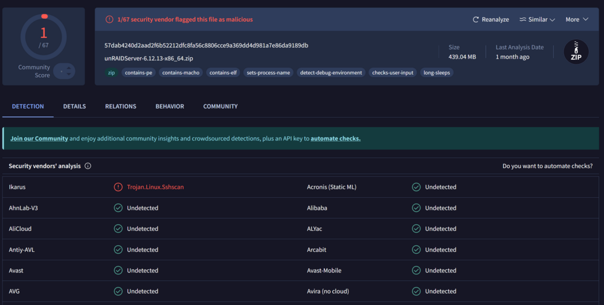
Task: Click the Reanalyze circular arrow icon
Action: (476, 20)
